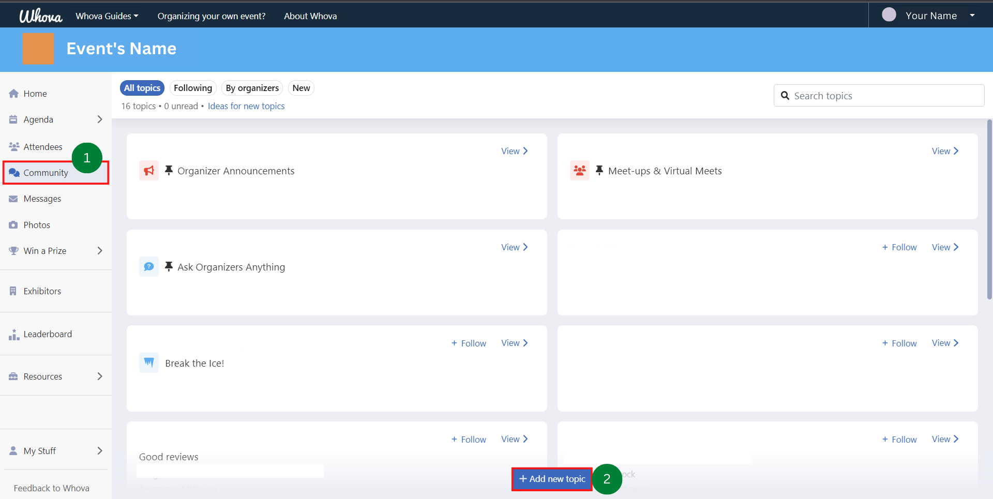Click the Search topics input field

point(885,96)
